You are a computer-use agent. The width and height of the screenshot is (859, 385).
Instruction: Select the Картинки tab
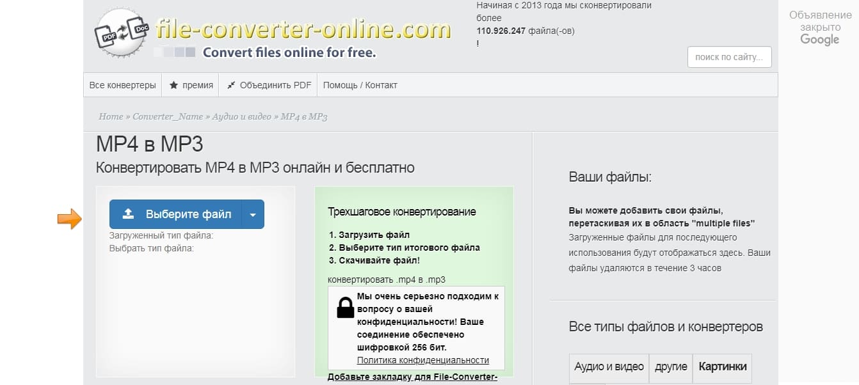tap(722, 368)
